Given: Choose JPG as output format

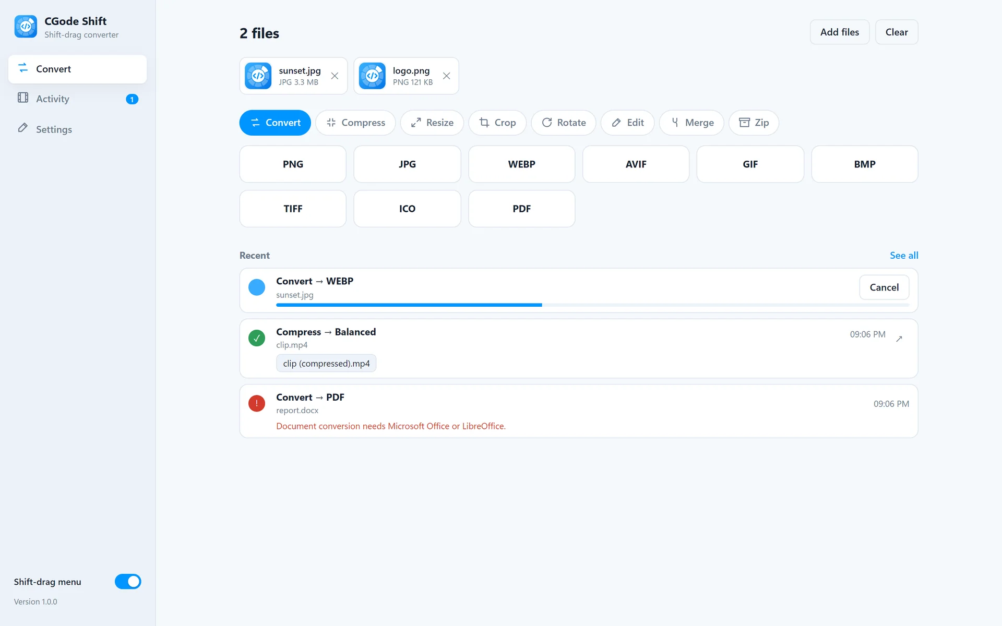Looking at the screenshot, I should 407,164.
